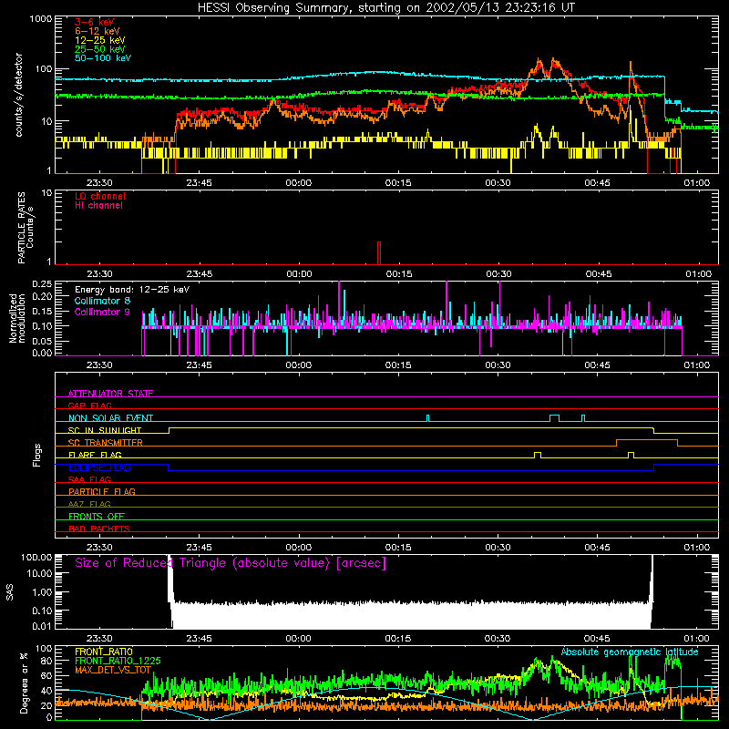The image size is (729, 729).
Task: Click the 0.15 modulation axis tick value
Action: [42, 312]
